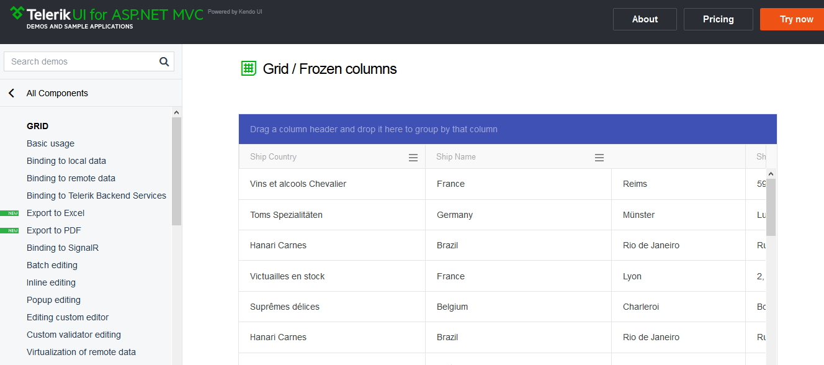
Task: Go to the Pricing page
Action: pos(718,19)
